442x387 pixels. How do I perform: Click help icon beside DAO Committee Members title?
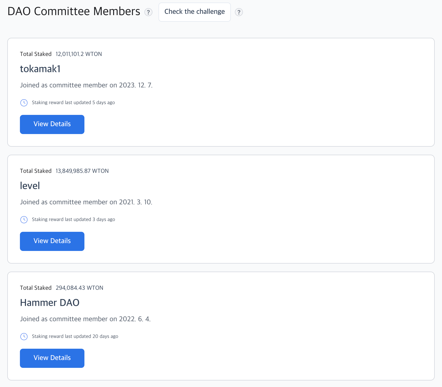[148, 12]
